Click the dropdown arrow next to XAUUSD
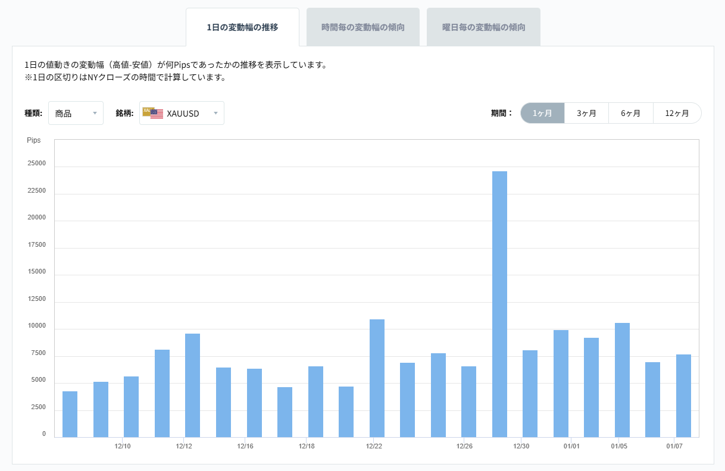 215,113
